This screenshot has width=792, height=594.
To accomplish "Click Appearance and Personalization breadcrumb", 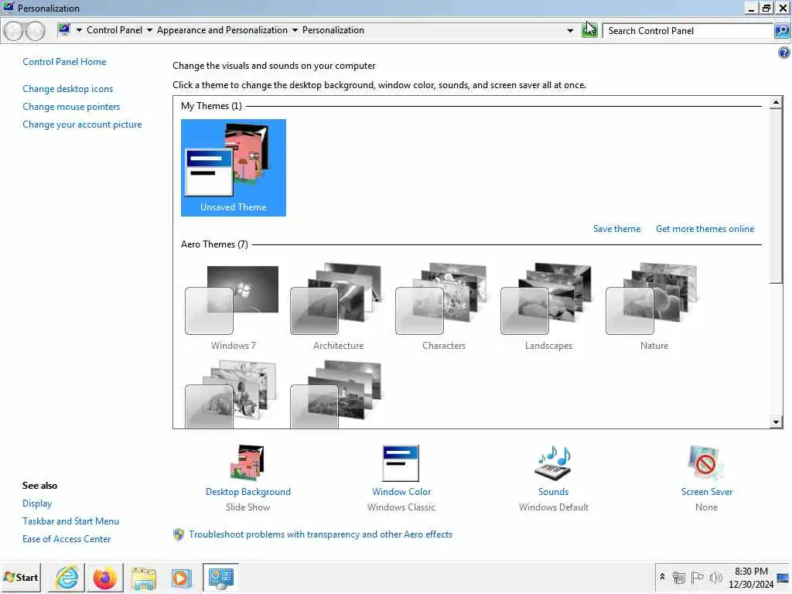I will pos(222,30).
